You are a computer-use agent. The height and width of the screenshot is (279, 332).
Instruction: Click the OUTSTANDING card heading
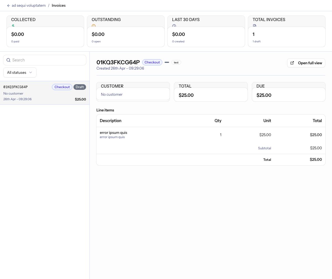pyautogui.click(x=106, y=19)
